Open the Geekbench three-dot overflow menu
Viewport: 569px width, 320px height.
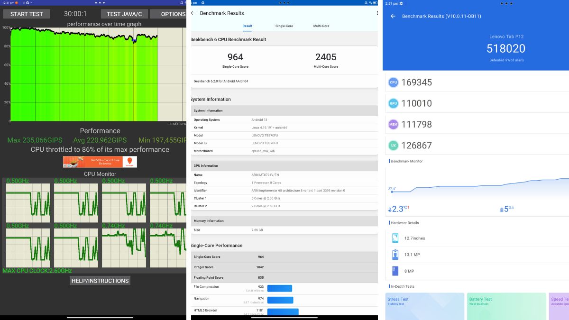[x=377, y=13]
